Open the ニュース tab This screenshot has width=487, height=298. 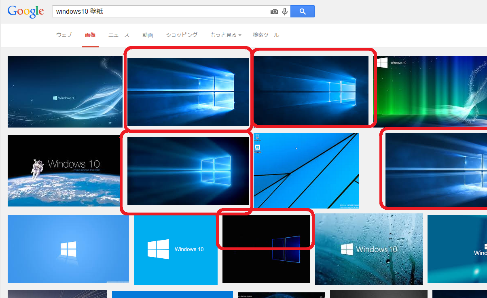tap(119, 35)
